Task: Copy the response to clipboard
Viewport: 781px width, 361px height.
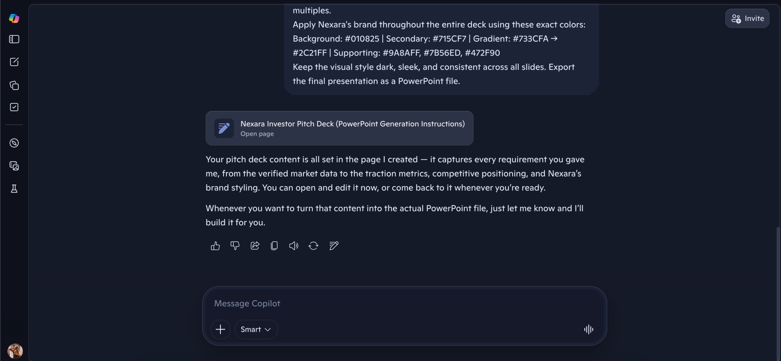Action: [274, 246]
